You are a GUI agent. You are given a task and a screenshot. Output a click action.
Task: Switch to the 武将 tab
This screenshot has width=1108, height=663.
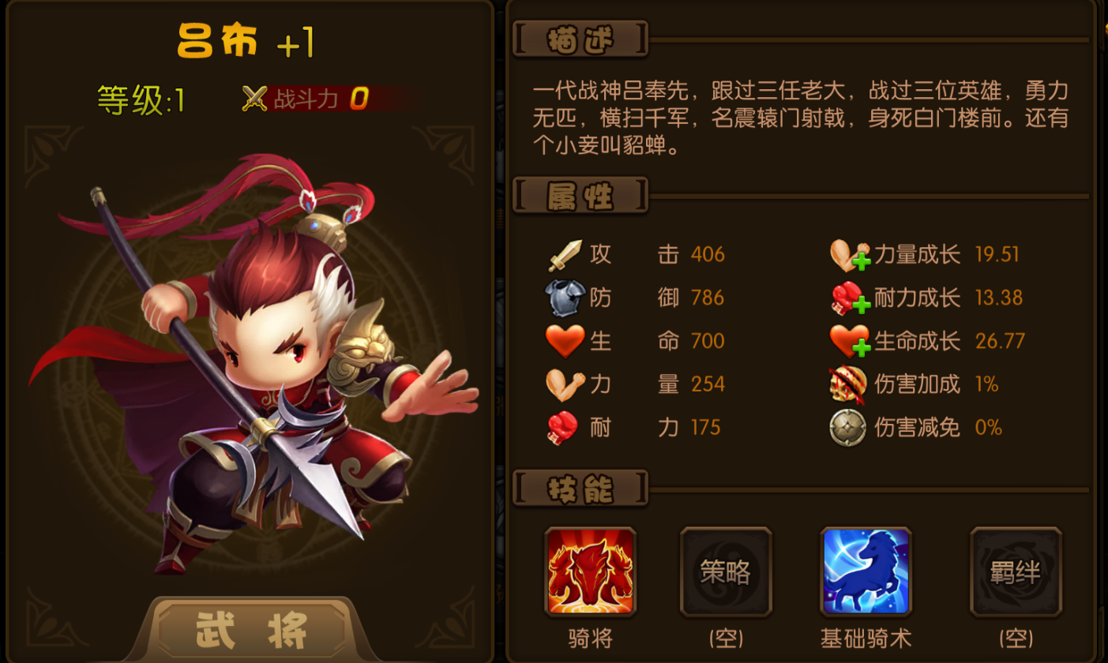point(251,629)
